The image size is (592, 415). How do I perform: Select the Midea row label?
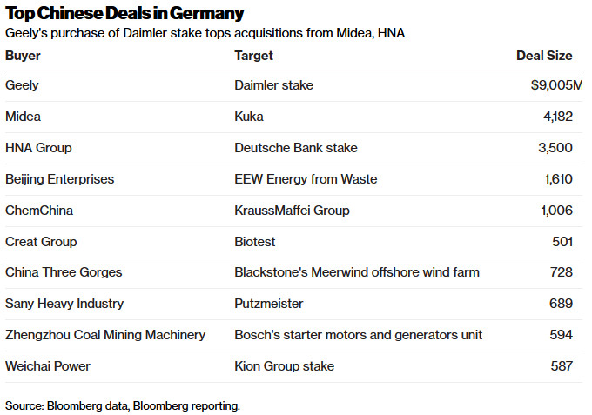point(23,117)
